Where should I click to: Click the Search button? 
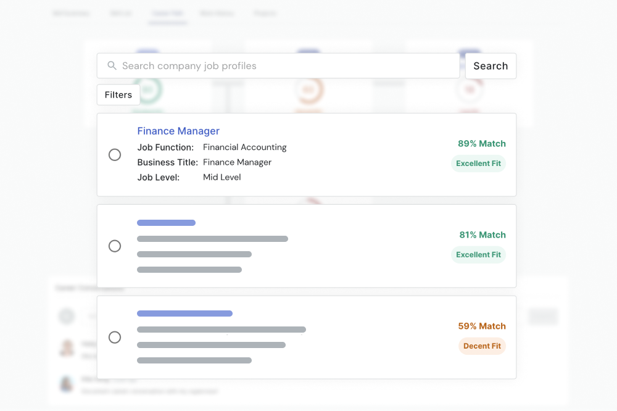491,65
